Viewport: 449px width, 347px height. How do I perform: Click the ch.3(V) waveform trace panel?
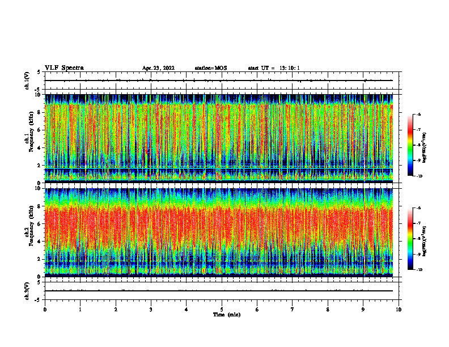coord(222,291)
